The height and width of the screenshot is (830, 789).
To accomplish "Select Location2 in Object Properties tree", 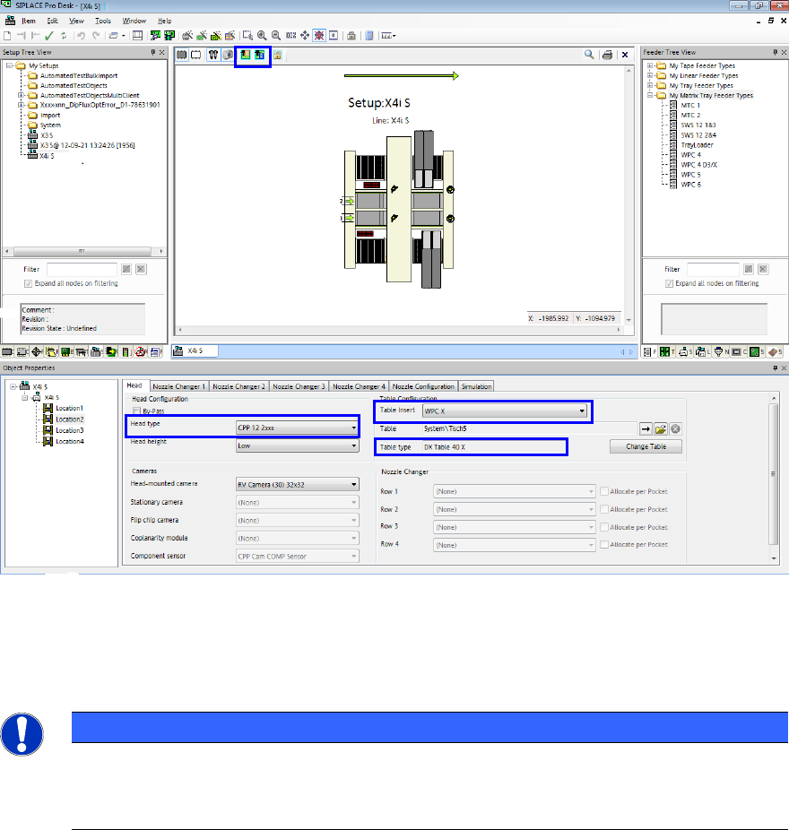I will tap(69, 419).
